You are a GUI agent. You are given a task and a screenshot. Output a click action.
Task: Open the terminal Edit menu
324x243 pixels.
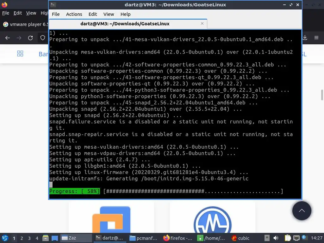click(93, 14)
